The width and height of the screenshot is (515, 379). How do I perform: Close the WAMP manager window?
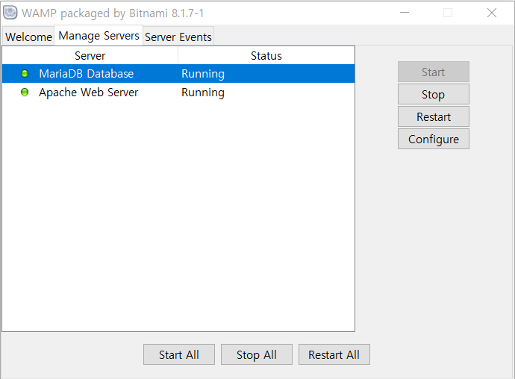(x=492, y=13)
